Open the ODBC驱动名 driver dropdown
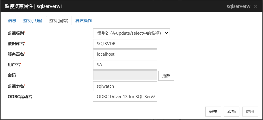 [x=125, y=96]
